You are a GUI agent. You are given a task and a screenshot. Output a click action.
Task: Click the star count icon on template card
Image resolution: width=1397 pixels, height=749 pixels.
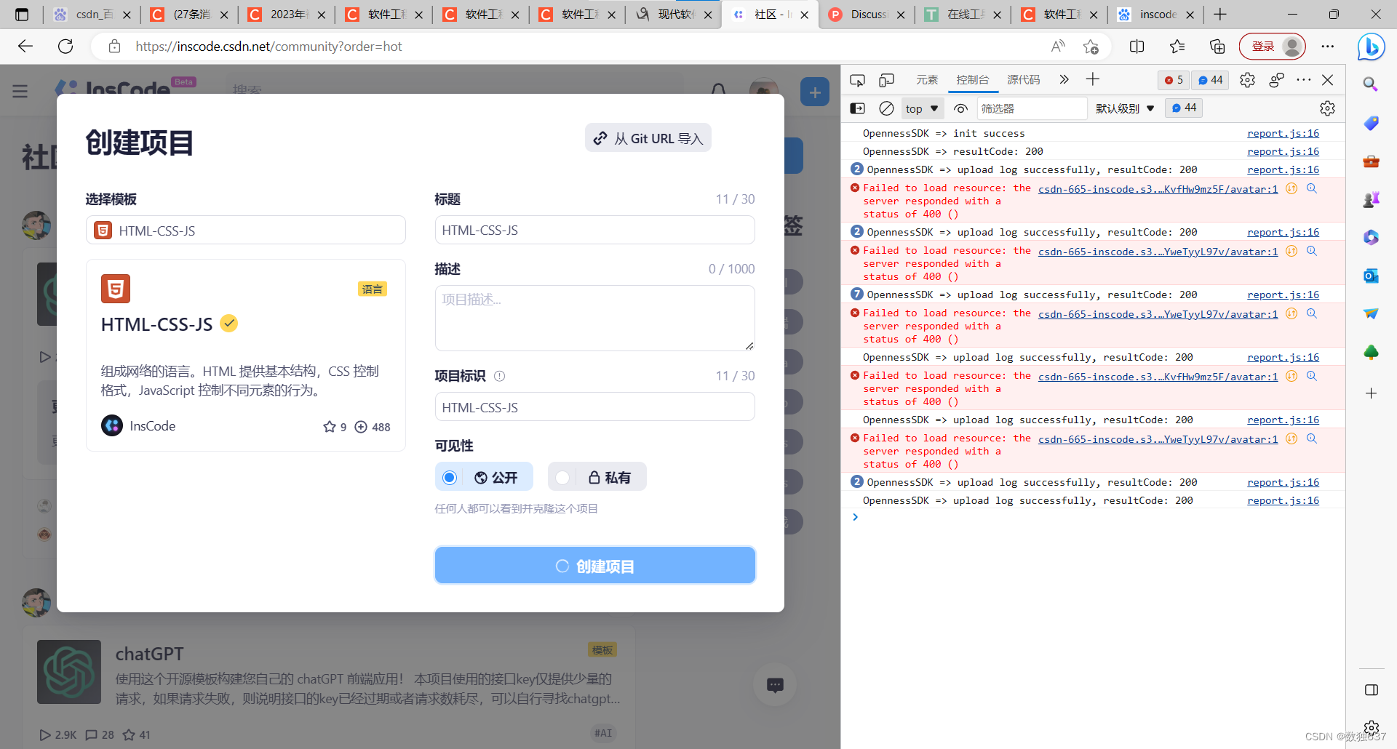pyautogui.click(x=329, y=427)
